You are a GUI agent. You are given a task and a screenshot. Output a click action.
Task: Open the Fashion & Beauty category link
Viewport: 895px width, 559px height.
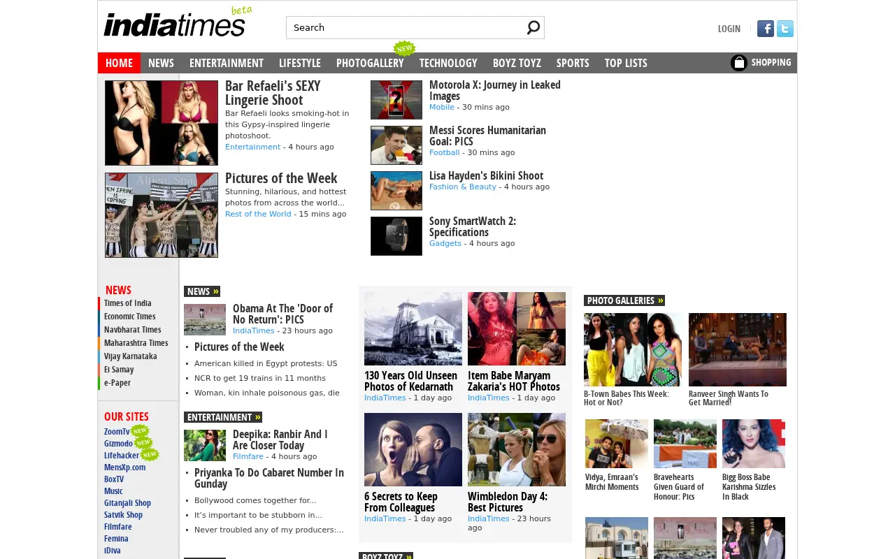coord(463,187)
